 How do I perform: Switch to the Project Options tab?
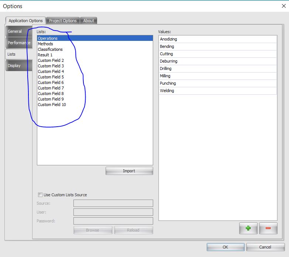[x=63, y=21]
